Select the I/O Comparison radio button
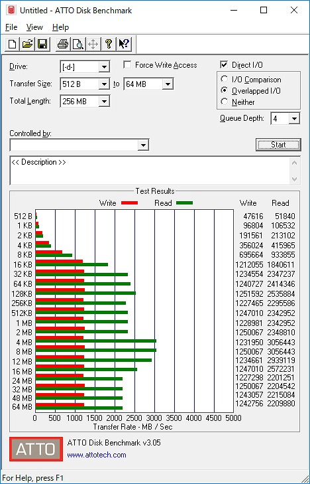 click(225, 79)
